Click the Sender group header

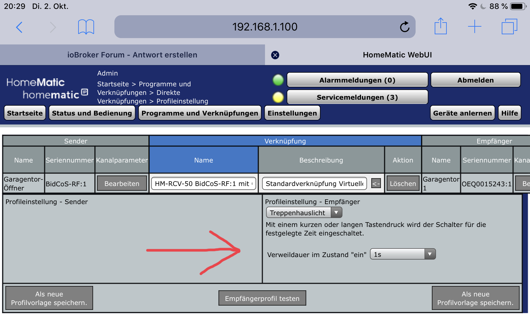(76, 141)
